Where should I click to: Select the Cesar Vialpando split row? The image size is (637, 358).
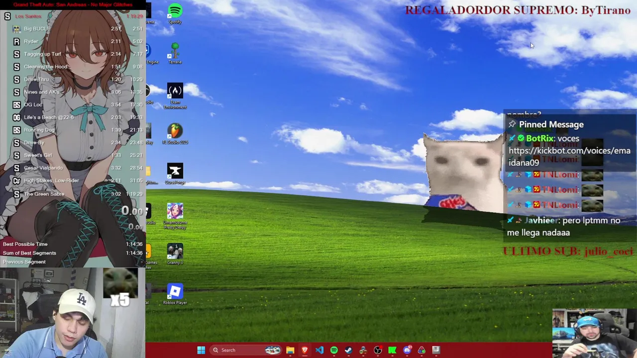[73, 168]
